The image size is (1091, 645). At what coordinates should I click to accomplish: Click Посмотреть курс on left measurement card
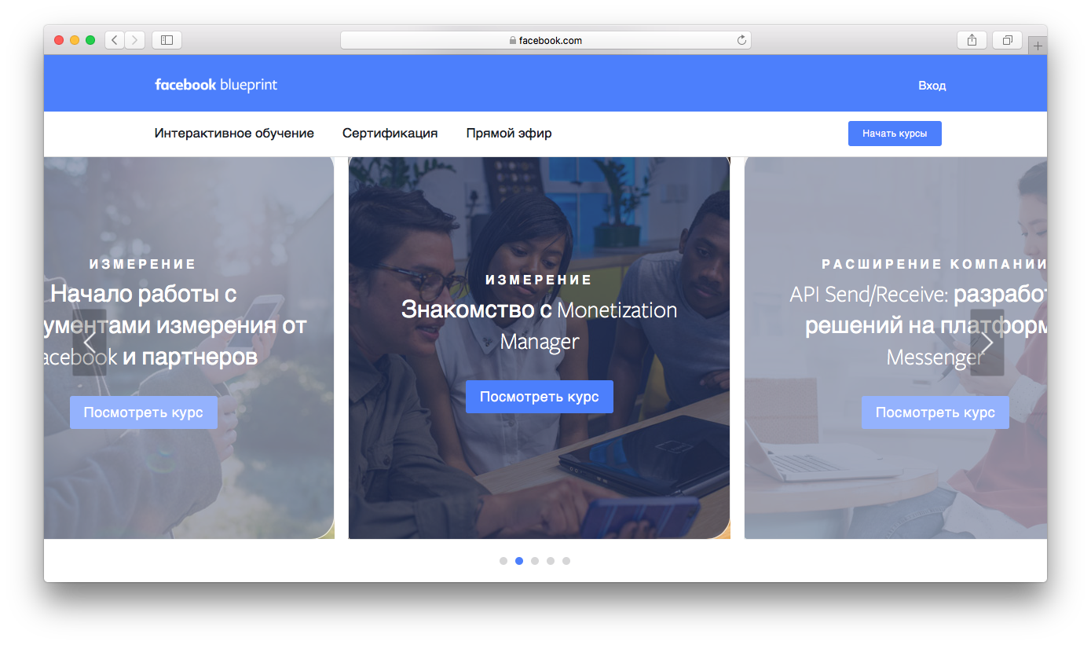click(x=144, y=412)
